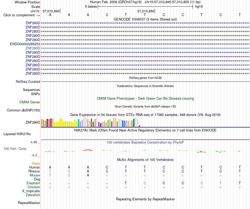The height and width of the screenshot is (209, 250).
Task: Click the SNPs track label
Action: [36, 94]
